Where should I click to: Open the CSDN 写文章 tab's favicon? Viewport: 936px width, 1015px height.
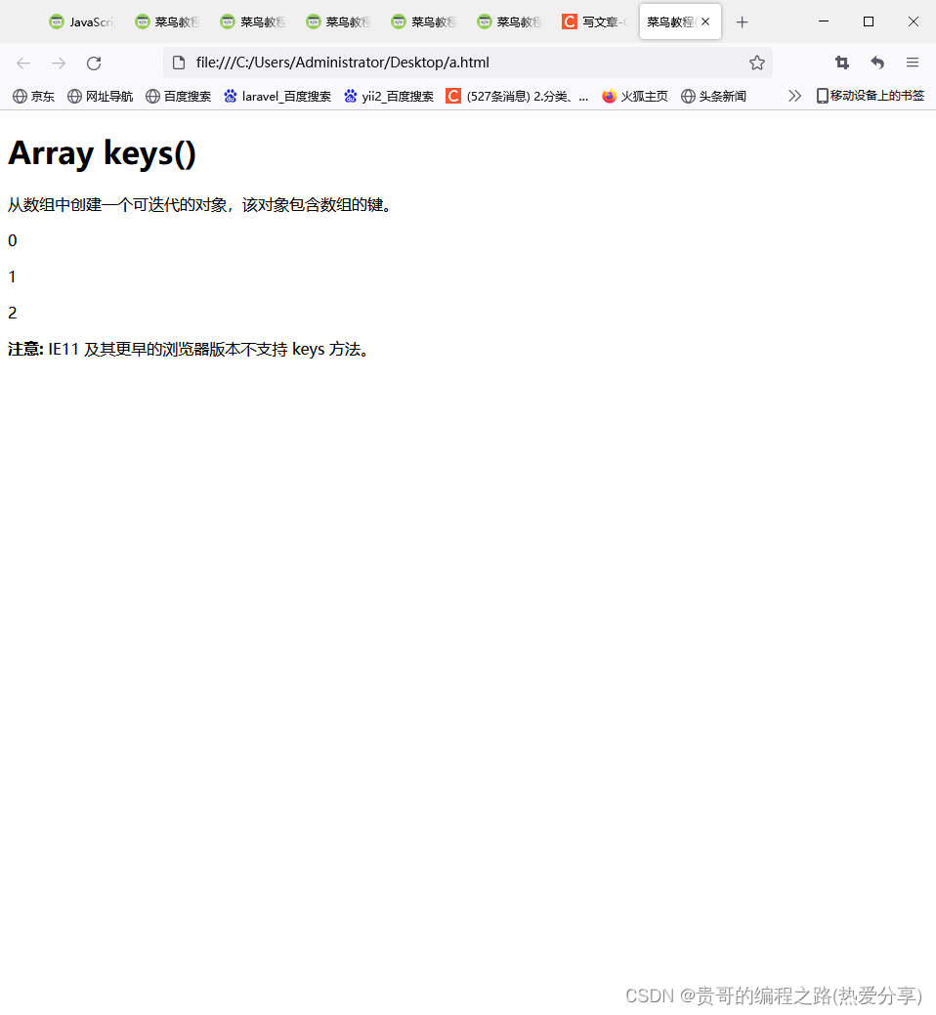pyautogui.click(x=570, y=21)
